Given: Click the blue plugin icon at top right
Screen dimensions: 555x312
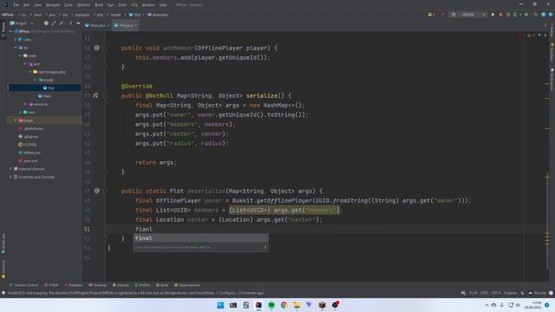Looking at the screenshot, I should [544, 15].
